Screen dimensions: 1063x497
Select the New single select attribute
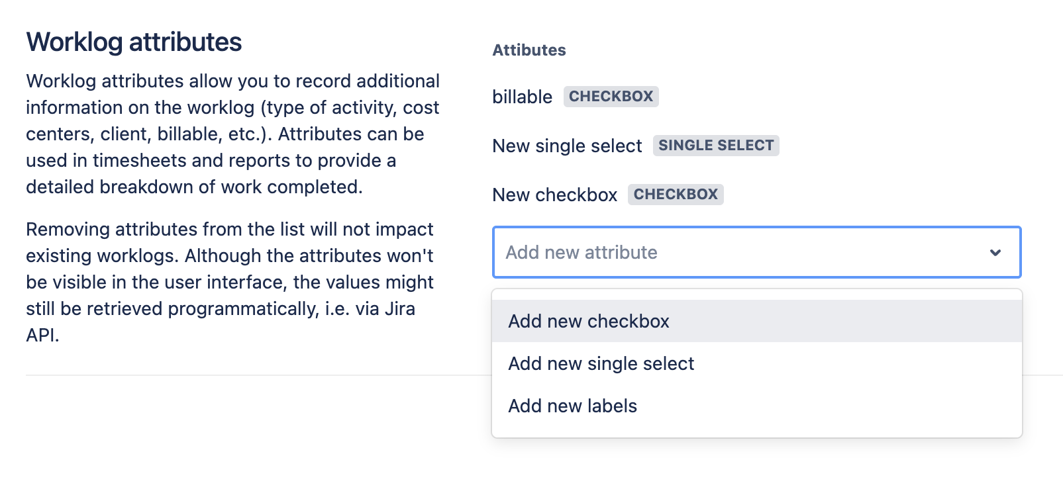click(567, 146)
